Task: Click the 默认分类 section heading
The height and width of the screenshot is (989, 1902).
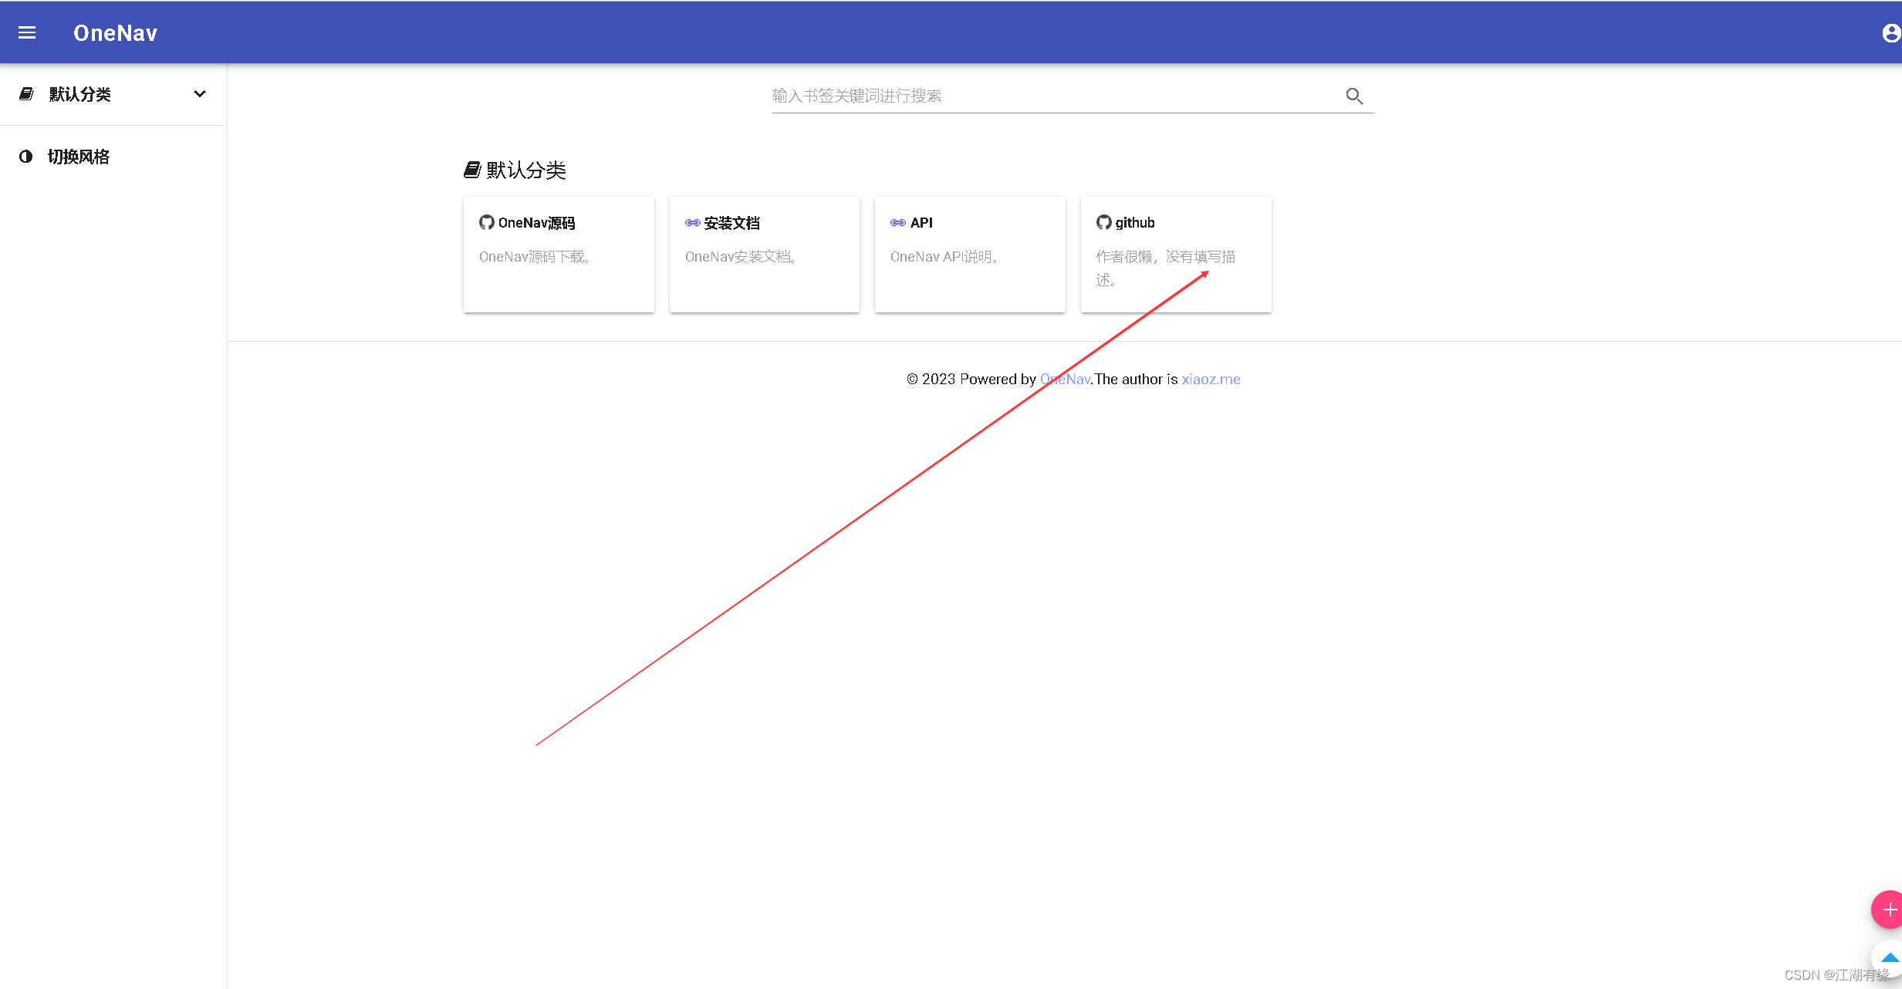Action: tap(526, 170)
